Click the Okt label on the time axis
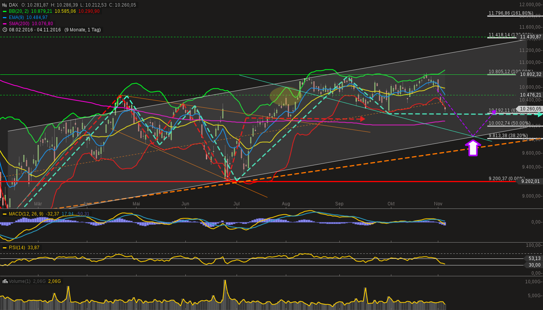The width and height of the screenshot is (543, 310). [x=391, y=204]
